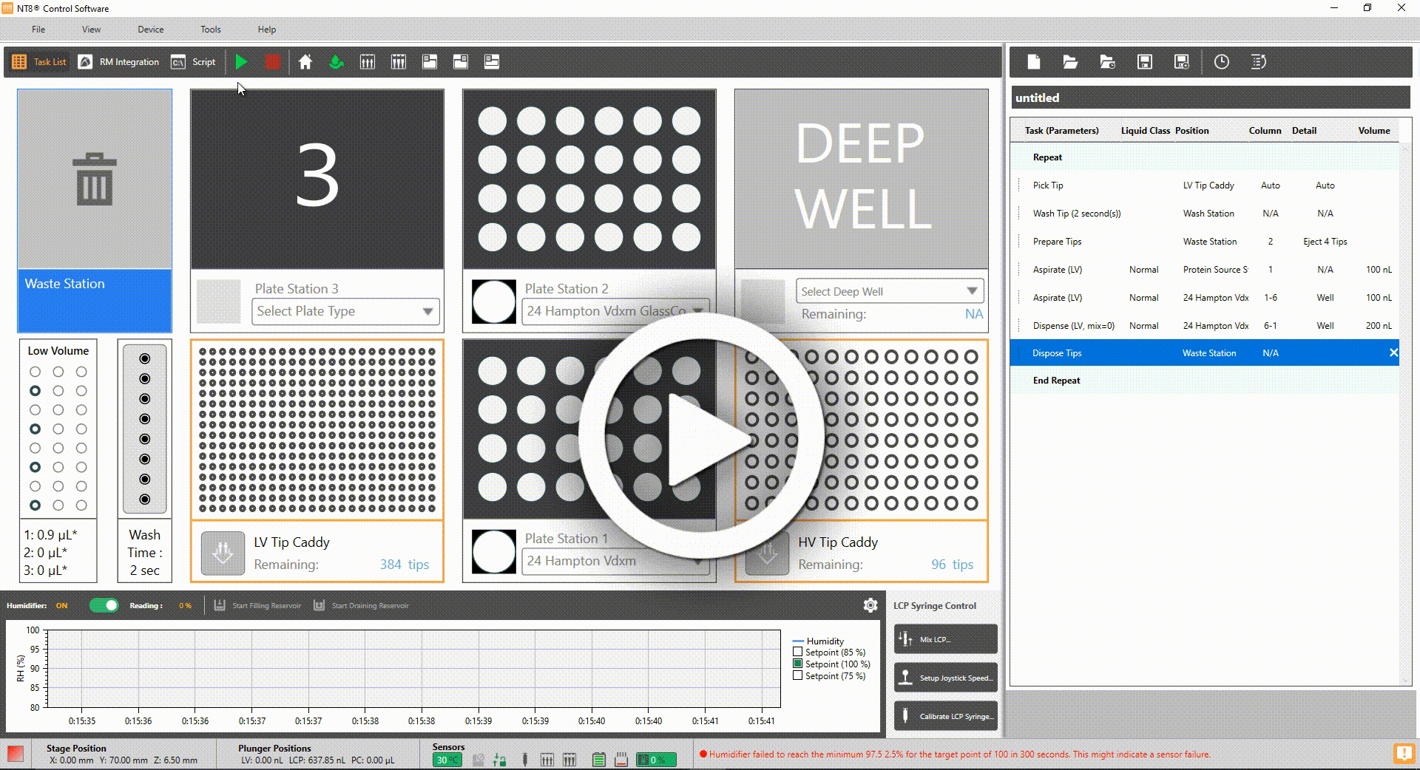Uncheck the Setpoint (100 %) checkbox
Image resolution: width=1420 pixels, height=770 pixels.
tap(797, 664)
